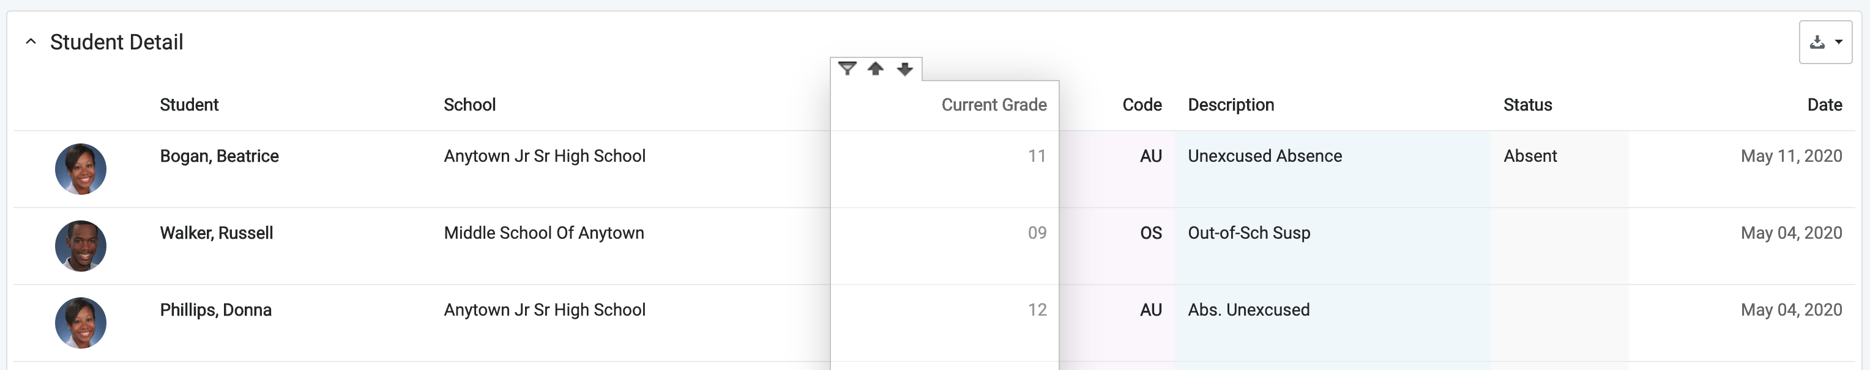Open student Bogan, Beatrice name link
This screenshot has width=1870, height=370.
[219, 156]
